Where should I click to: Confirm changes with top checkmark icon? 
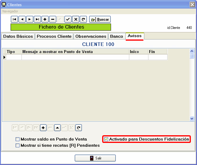point(68,19)
